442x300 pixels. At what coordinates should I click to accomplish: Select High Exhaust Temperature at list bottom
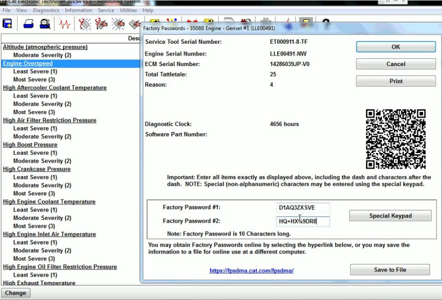point(39,283)
